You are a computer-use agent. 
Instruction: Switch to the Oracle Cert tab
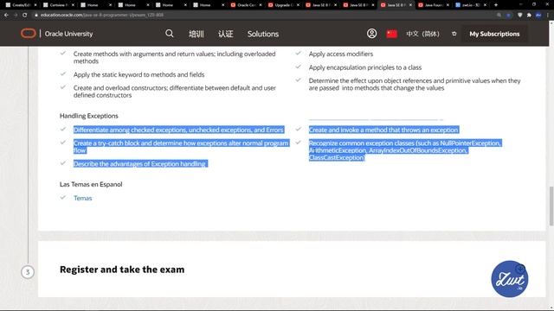tap(246, 5)
